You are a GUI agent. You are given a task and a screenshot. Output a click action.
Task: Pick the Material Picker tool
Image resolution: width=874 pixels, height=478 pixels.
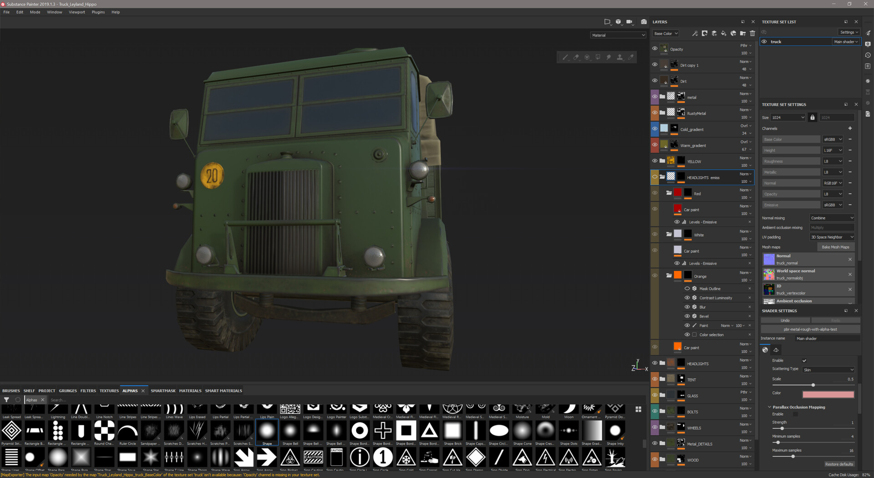pos(631,57)
